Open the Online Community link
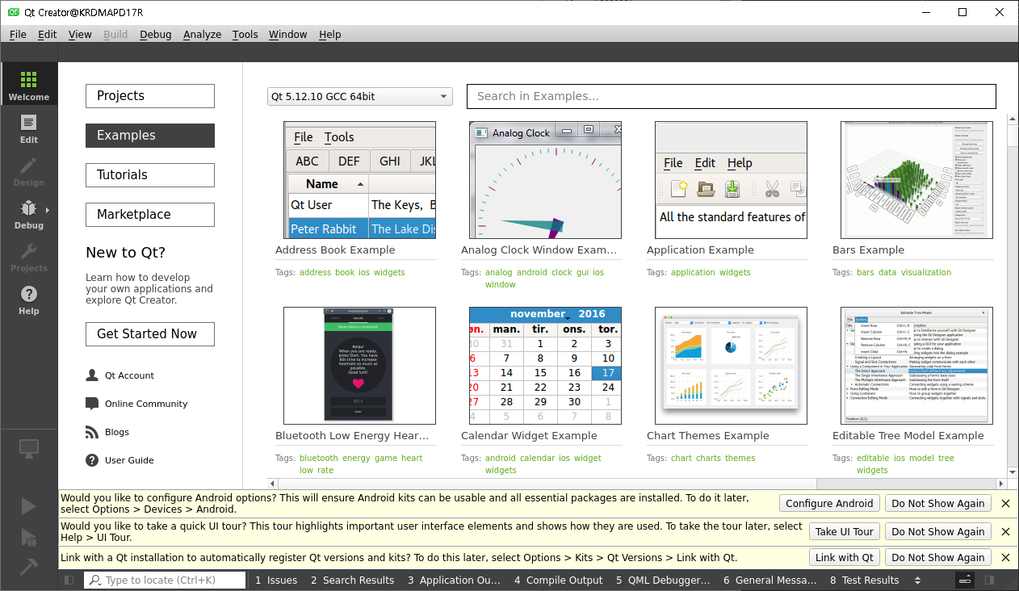Viewport: 1019px width, 591px height. pos(146,404)
